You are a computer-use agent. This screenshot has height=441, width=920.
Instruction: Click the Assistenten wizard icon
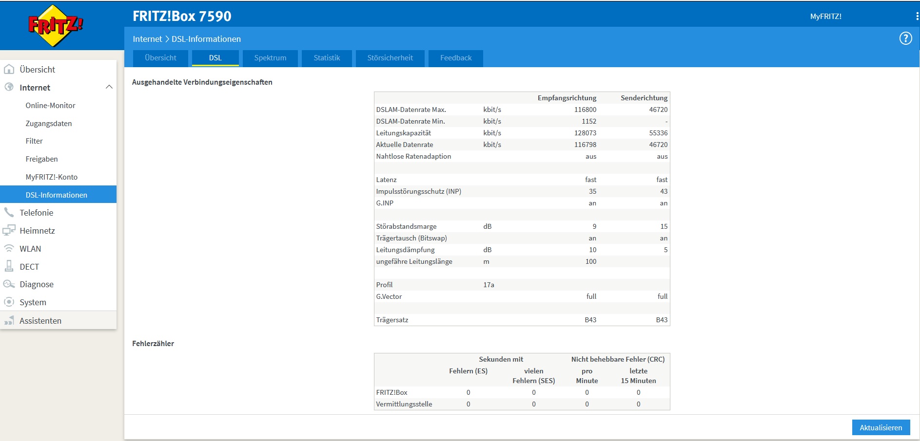(9, 320)
